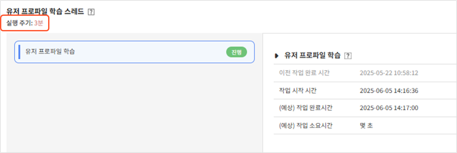Click the 유저 프로파일 학습 heading in detail panel
The image size is (457, 153).
[312, 56]
